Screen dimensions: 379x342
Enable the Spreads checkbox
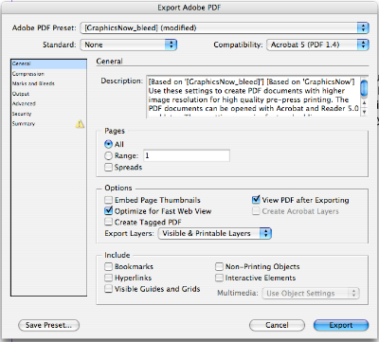point(108,167)
